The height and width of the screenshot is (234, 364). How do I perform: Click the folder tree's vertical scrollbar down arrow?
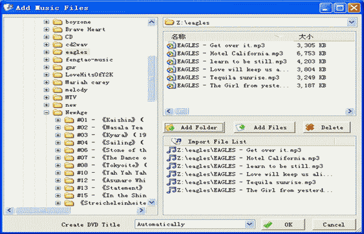(x=151, y=202)
